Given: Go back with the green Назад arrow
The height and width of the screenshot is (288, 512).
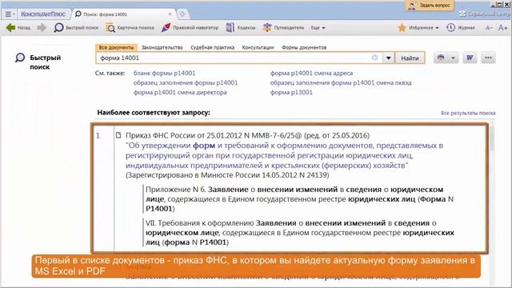Looking at the screenshot, I should pos(18,28).
